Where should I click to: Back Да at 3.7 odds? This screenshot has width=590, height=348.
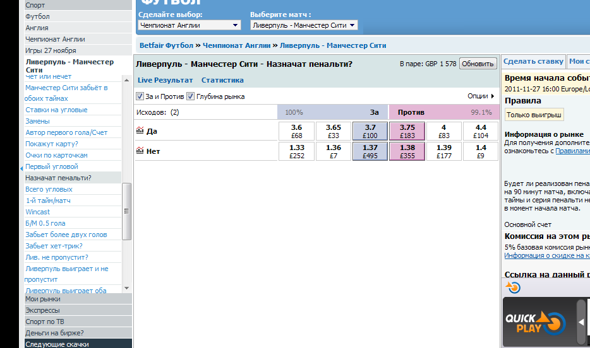coord(370,131)
